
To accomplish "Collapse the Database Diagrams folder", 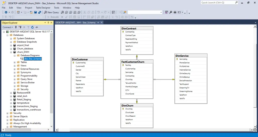I will pos(15,56).
